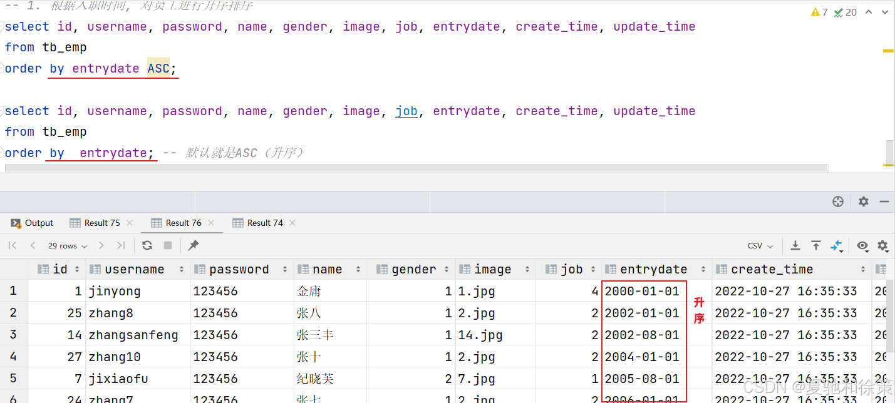Close the Result 76 tab
This screenshot has height=403, width=895.
(x=211, y=223)
